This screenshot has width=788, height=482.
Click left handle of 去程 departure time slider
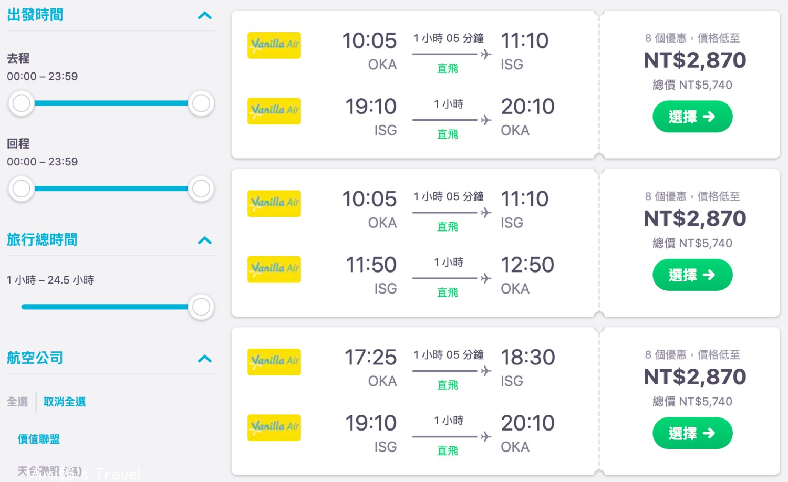[x=22, y=103]
